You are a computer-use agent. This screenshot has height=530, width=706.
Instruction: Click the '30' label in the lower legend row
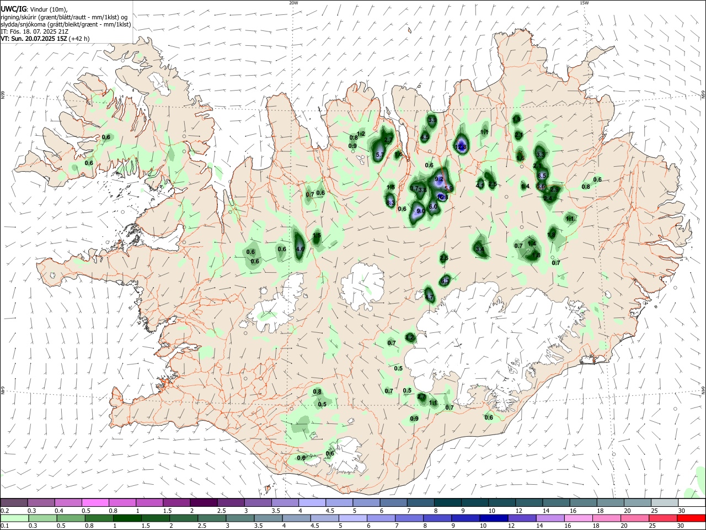(x=681, y=526)
